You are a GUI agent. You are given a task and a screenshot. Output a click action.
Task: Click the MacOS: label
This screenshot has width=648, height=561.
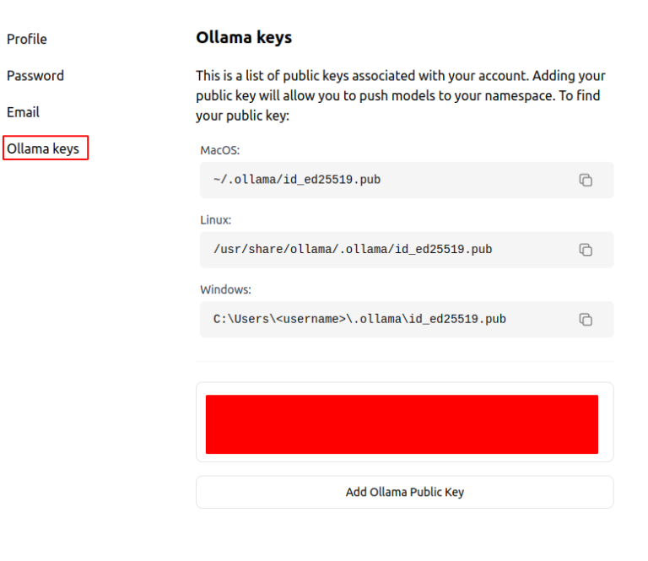220,150
